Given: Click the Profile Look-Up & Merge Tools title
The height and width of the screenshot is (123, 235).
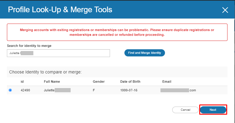Looking at the screenshot, I should coord(60,10).
